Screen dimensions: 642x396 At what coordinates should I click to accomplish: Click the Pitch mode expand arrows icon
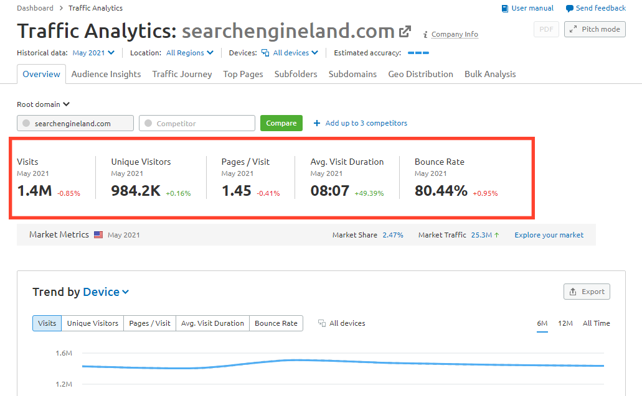(x=574, y=29)
